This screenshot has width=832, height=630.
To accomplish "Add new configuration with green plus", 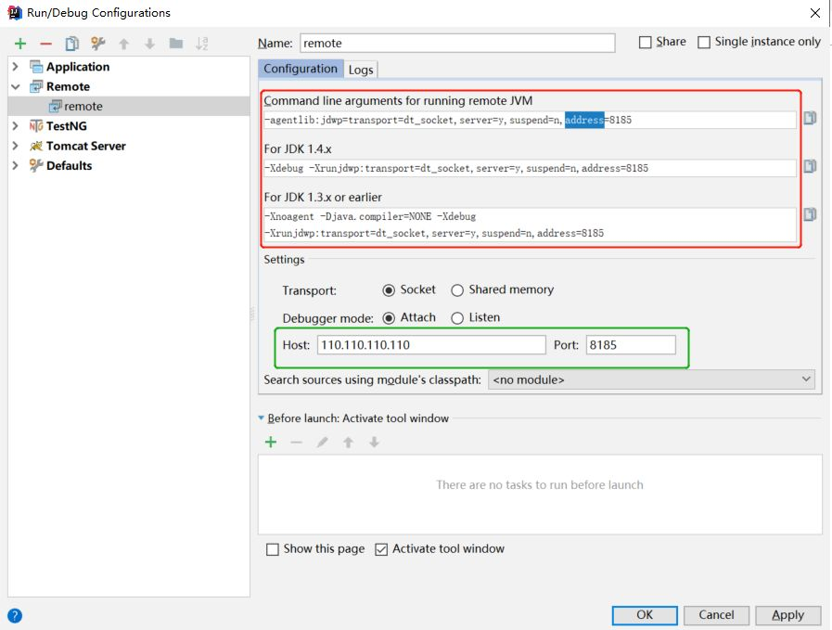I will point(20,44).
